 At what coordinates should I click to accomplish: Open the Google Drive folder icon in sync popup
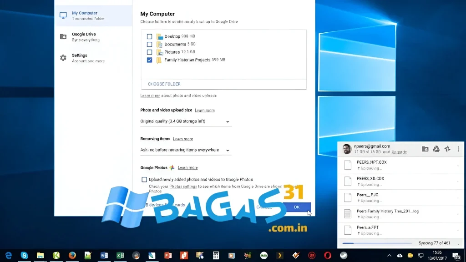pos(425,149)
